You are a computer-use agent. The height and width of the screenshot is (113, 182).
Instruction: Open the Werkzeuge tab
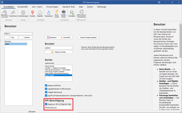click(x=101, y=7)
